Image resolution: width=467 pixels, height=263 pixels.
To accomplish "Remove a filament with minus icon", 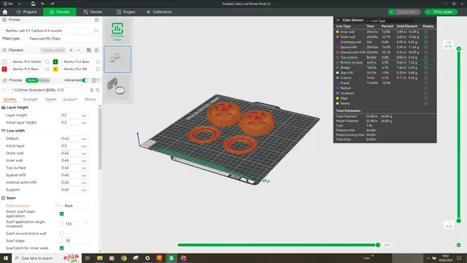I will point(79,50).
